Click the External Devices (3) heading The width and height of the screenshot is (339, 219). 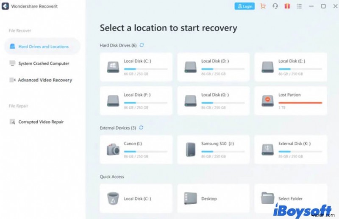point(118,128)
